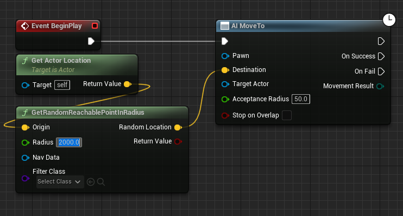Click the red boolean Return Value pin

(178, 141)
